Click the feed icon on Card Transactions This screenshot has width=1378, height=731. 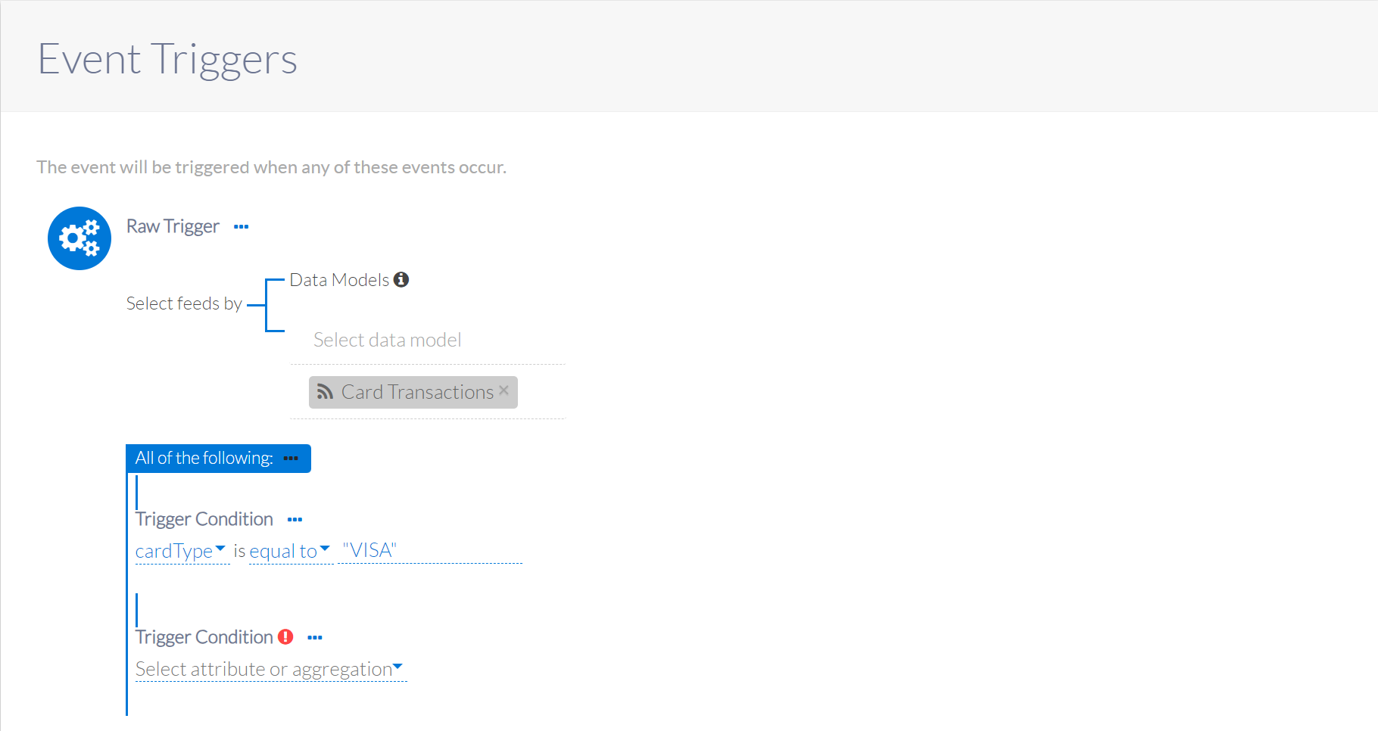point(326,392)
